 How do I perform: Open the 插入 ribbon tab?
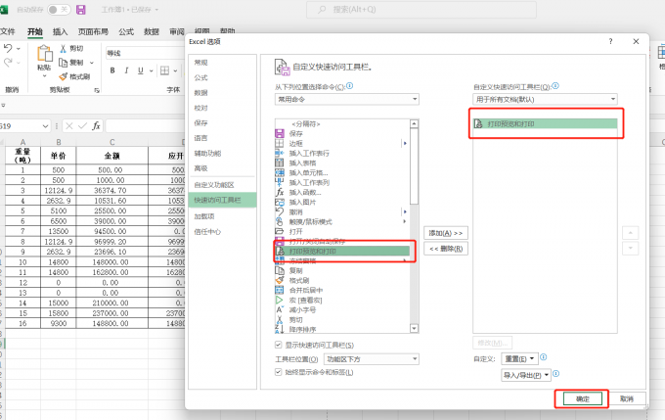(x=60, y=31)
